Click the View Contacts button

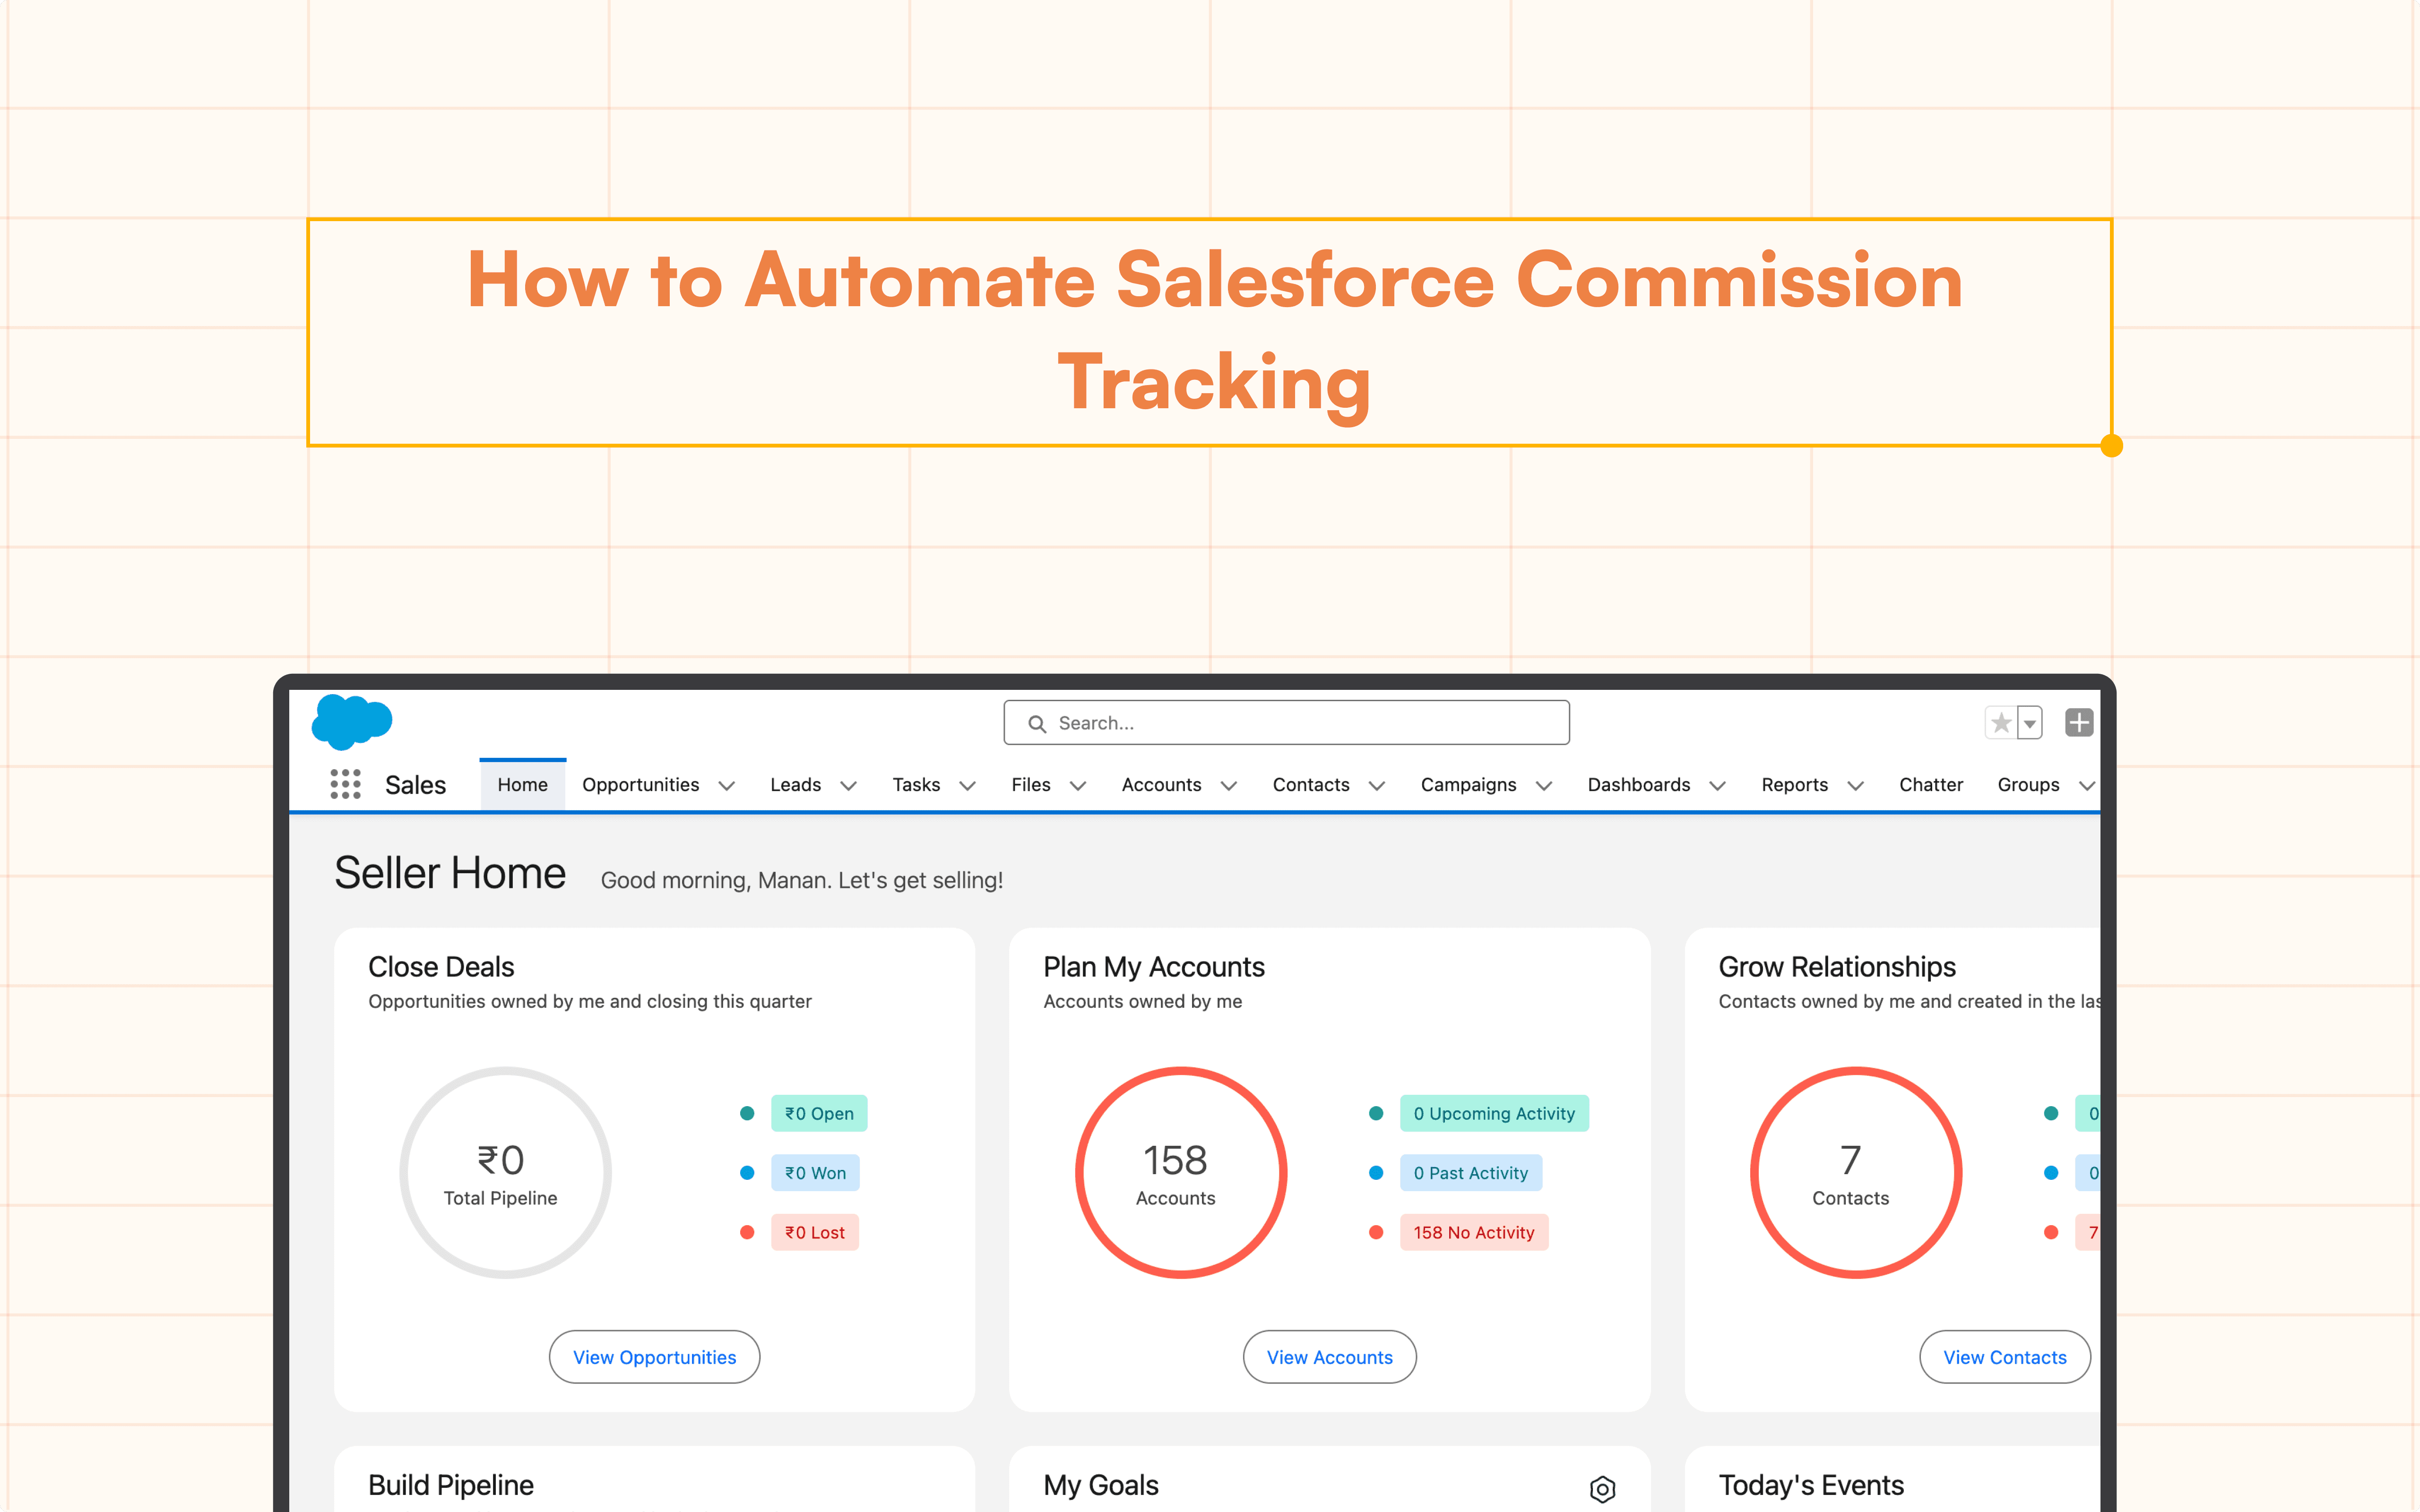[x=2004, y=1357]
